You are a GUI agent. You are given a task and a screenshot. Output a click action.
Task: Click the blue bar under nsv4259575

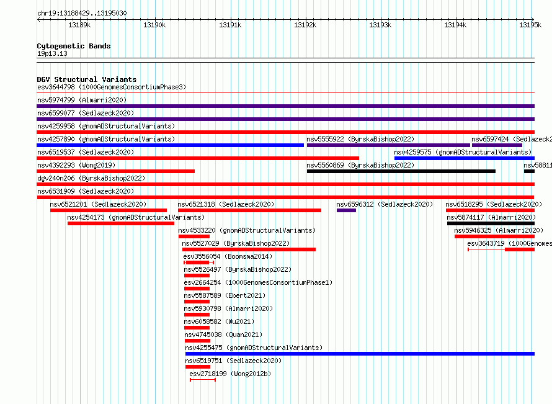(x=465, y=158)
